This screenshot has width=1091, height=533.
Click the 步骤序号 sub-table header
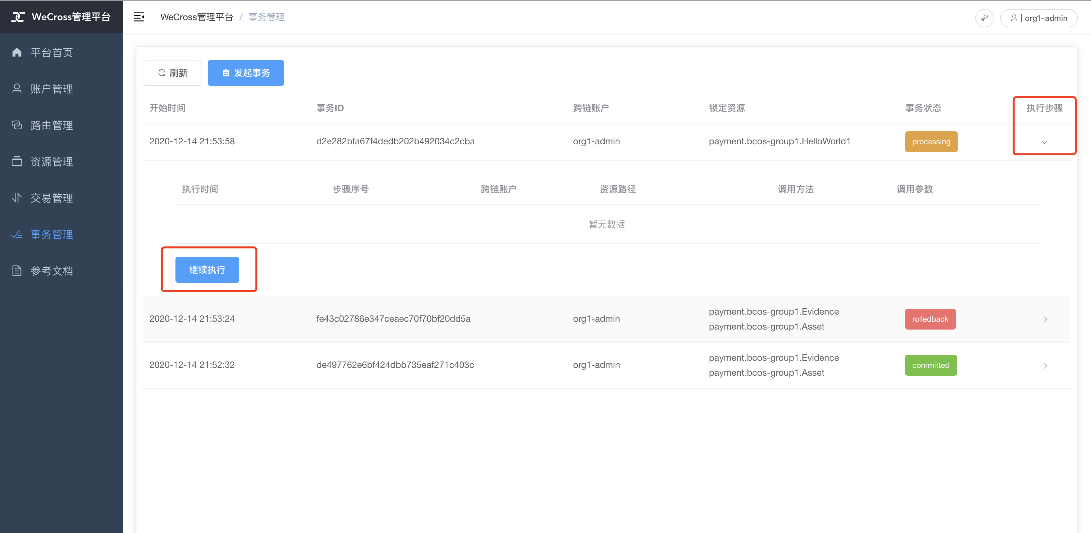351,189
